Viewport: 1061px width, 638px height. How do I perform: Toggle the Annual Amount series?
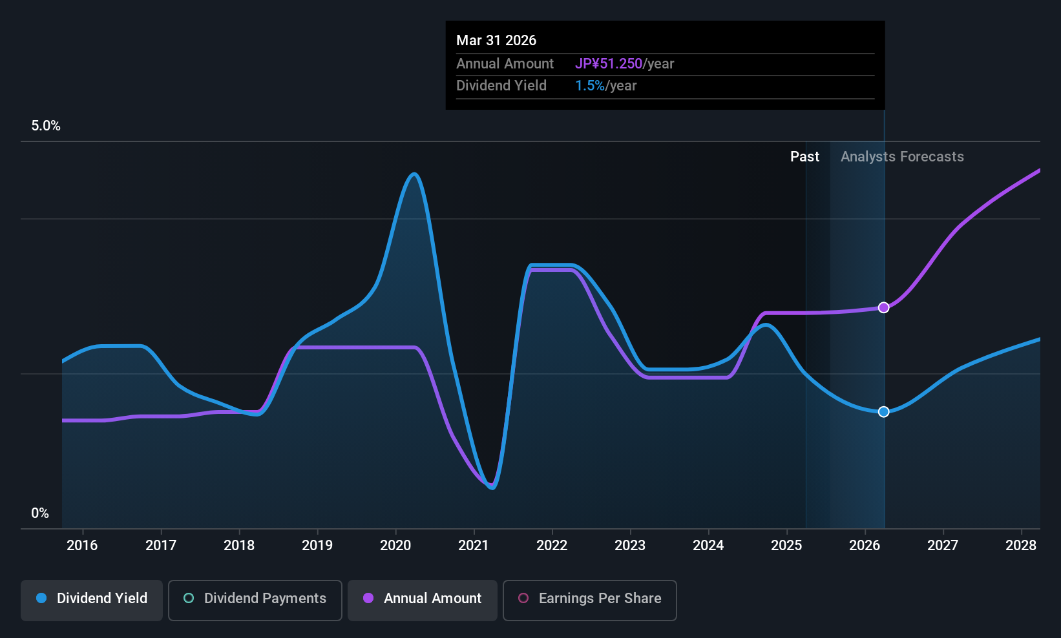423,600
